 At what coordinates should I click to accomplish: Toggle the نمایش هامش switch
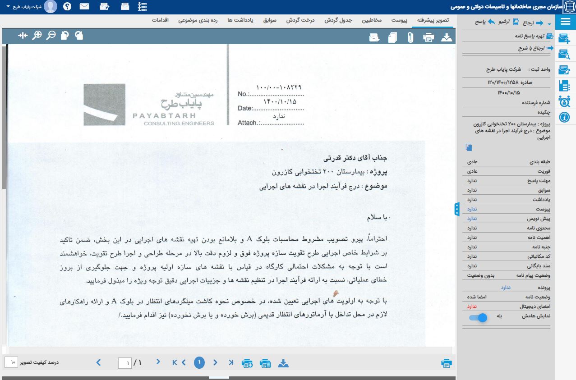pyautogui.click(x=478, y=317)
